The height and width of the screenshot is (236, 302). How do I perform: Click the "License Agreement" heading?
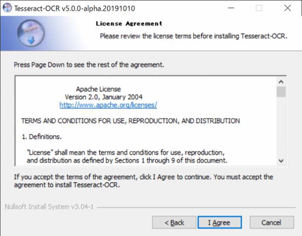click(129, 24)
